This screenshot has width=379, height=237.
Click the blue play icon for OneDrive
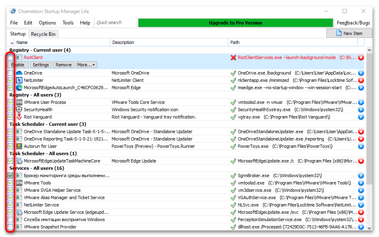click(x=361, y=73)
